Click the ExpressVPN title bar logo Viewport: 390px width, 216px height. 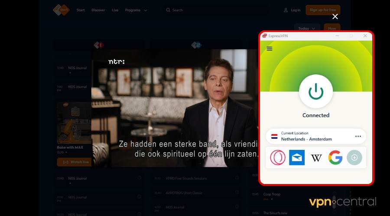click(265, 36)
